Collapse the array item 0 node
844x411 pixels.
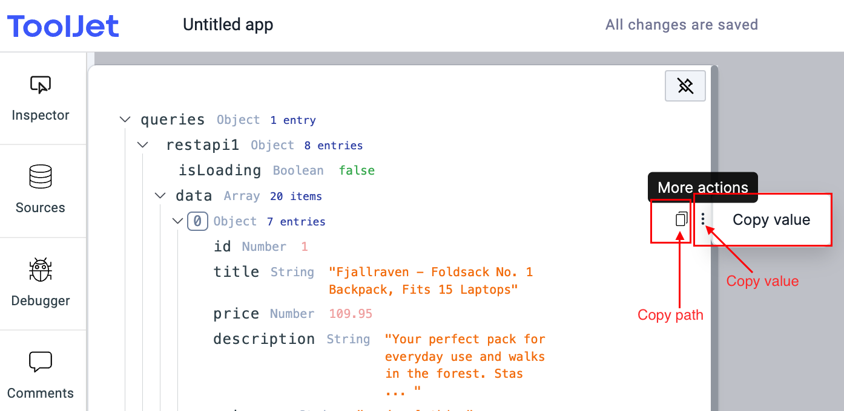click(x=177, y=221)
